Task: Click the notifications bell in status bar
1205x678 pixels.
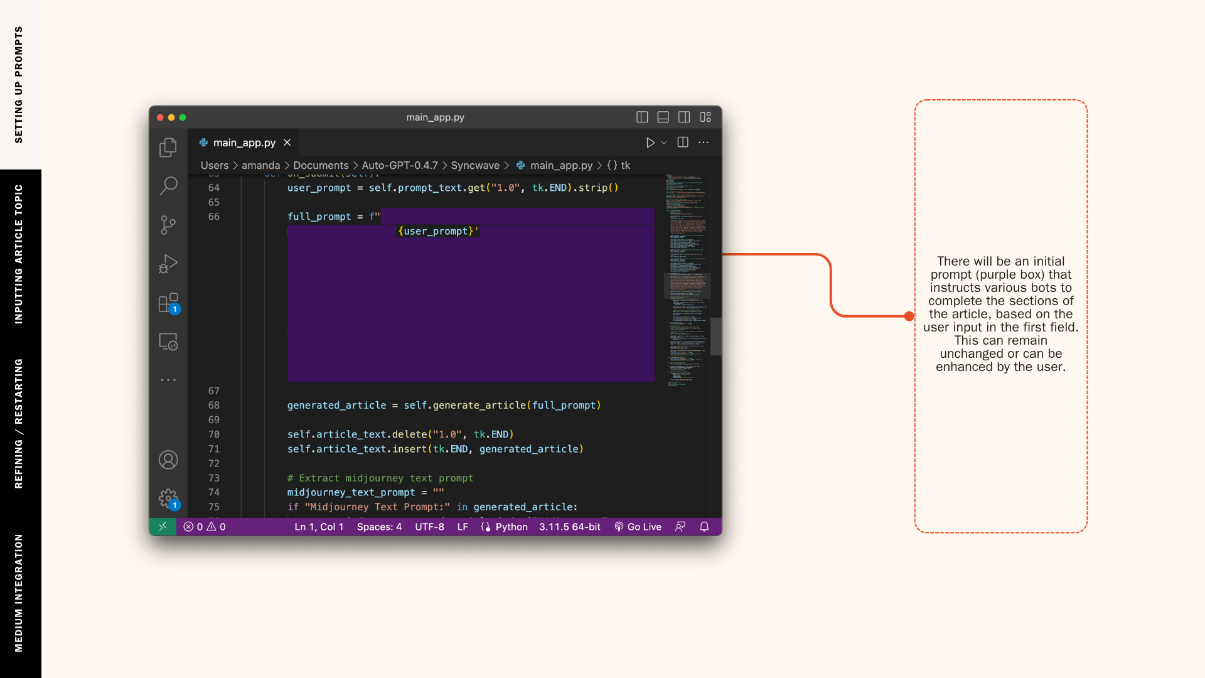Action: point(704,527)
